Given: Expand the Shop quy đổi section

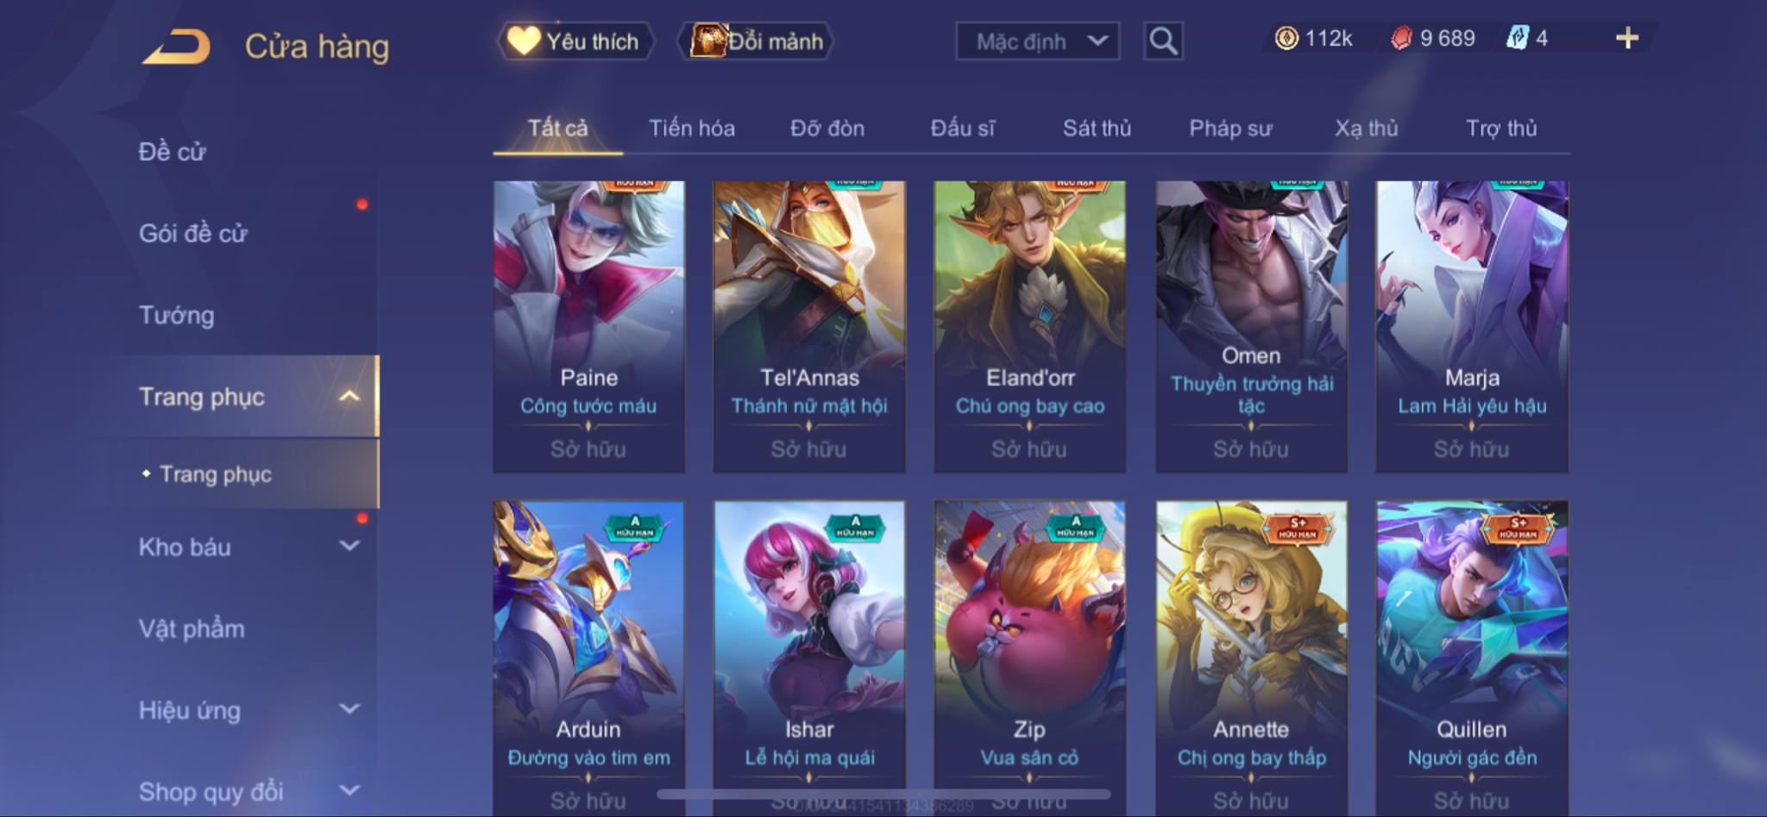Looking at the screenshot, I should coord(349,790).
